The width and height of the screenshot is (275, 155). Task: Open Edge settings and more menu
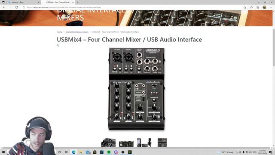click(x=271, y=7)
